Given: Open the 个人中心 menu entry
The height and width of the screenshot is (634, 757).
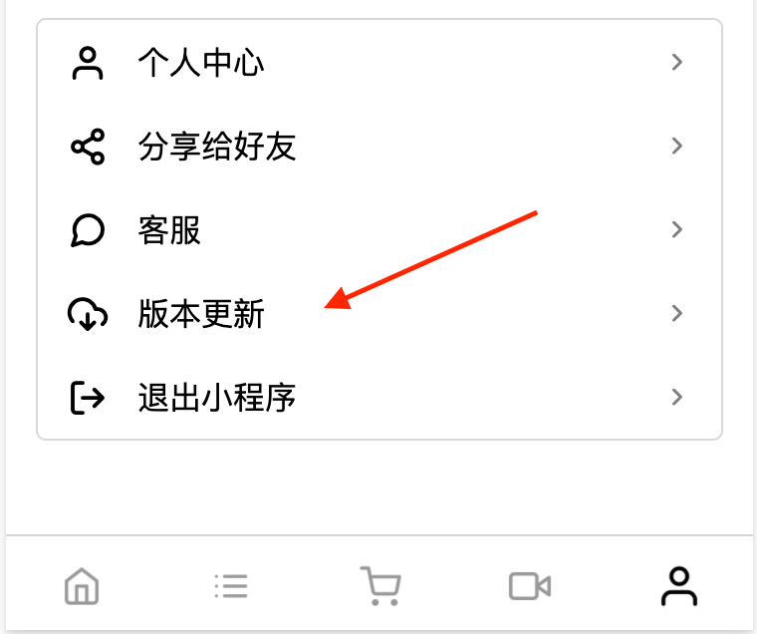Looking at the screenshot, I should coord(378,63).
